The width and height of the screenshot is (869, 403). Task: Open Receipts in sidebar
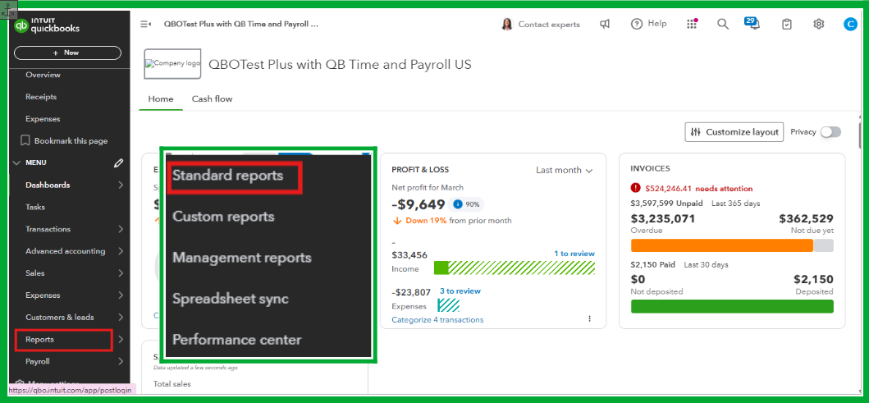coord(41,97)
